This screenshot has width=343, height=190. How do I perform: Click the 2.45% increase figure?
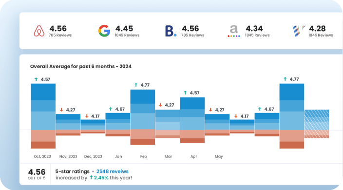(x=101, y=178)
